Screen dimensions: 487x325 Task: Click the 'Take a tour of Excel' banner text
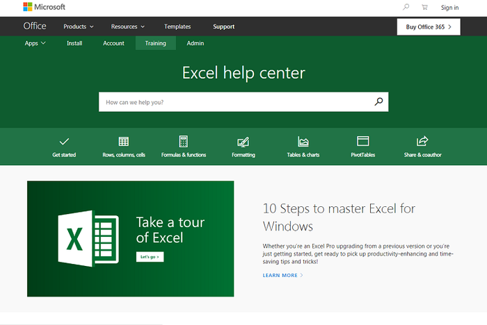(170, 230)
